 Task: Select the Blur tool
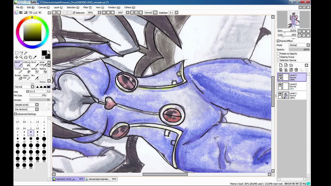(x=34, y=77)
